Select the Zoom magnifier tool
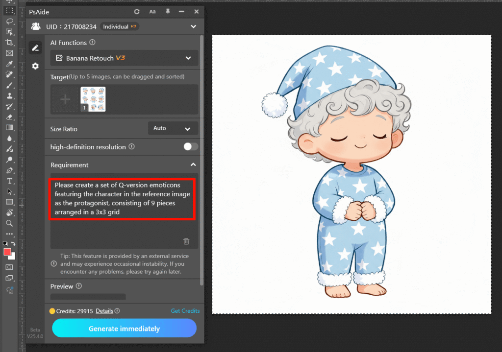 point(9,223)
